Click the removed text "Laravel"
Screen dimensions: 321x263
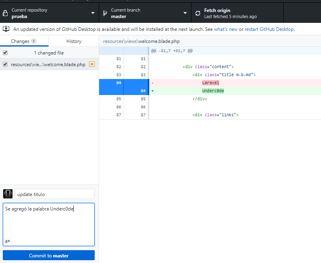pos(211,83)
